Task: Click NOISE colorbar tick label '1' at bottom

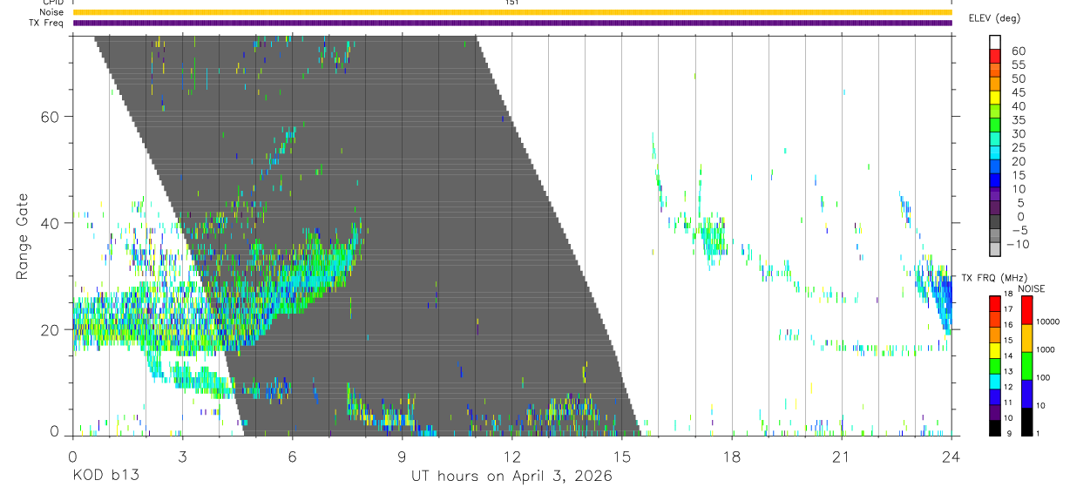Action: [x=1038, y=434]
